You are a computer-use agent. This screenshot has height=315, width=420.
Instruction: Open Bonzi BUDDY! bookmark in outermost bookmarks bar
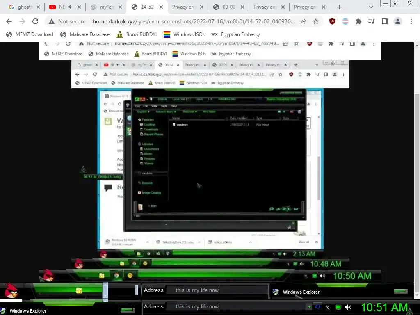point(137,34)
